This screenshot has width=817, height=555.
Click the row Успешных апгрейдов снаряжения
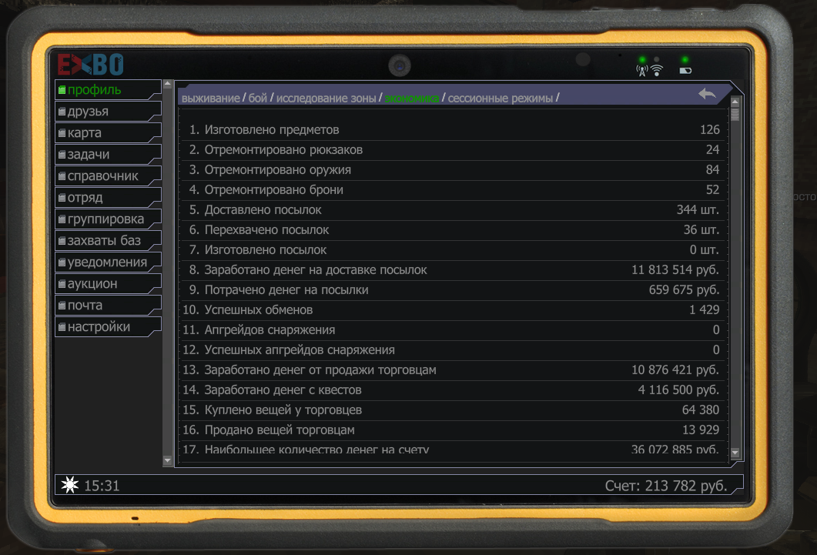tap(454, 350)
